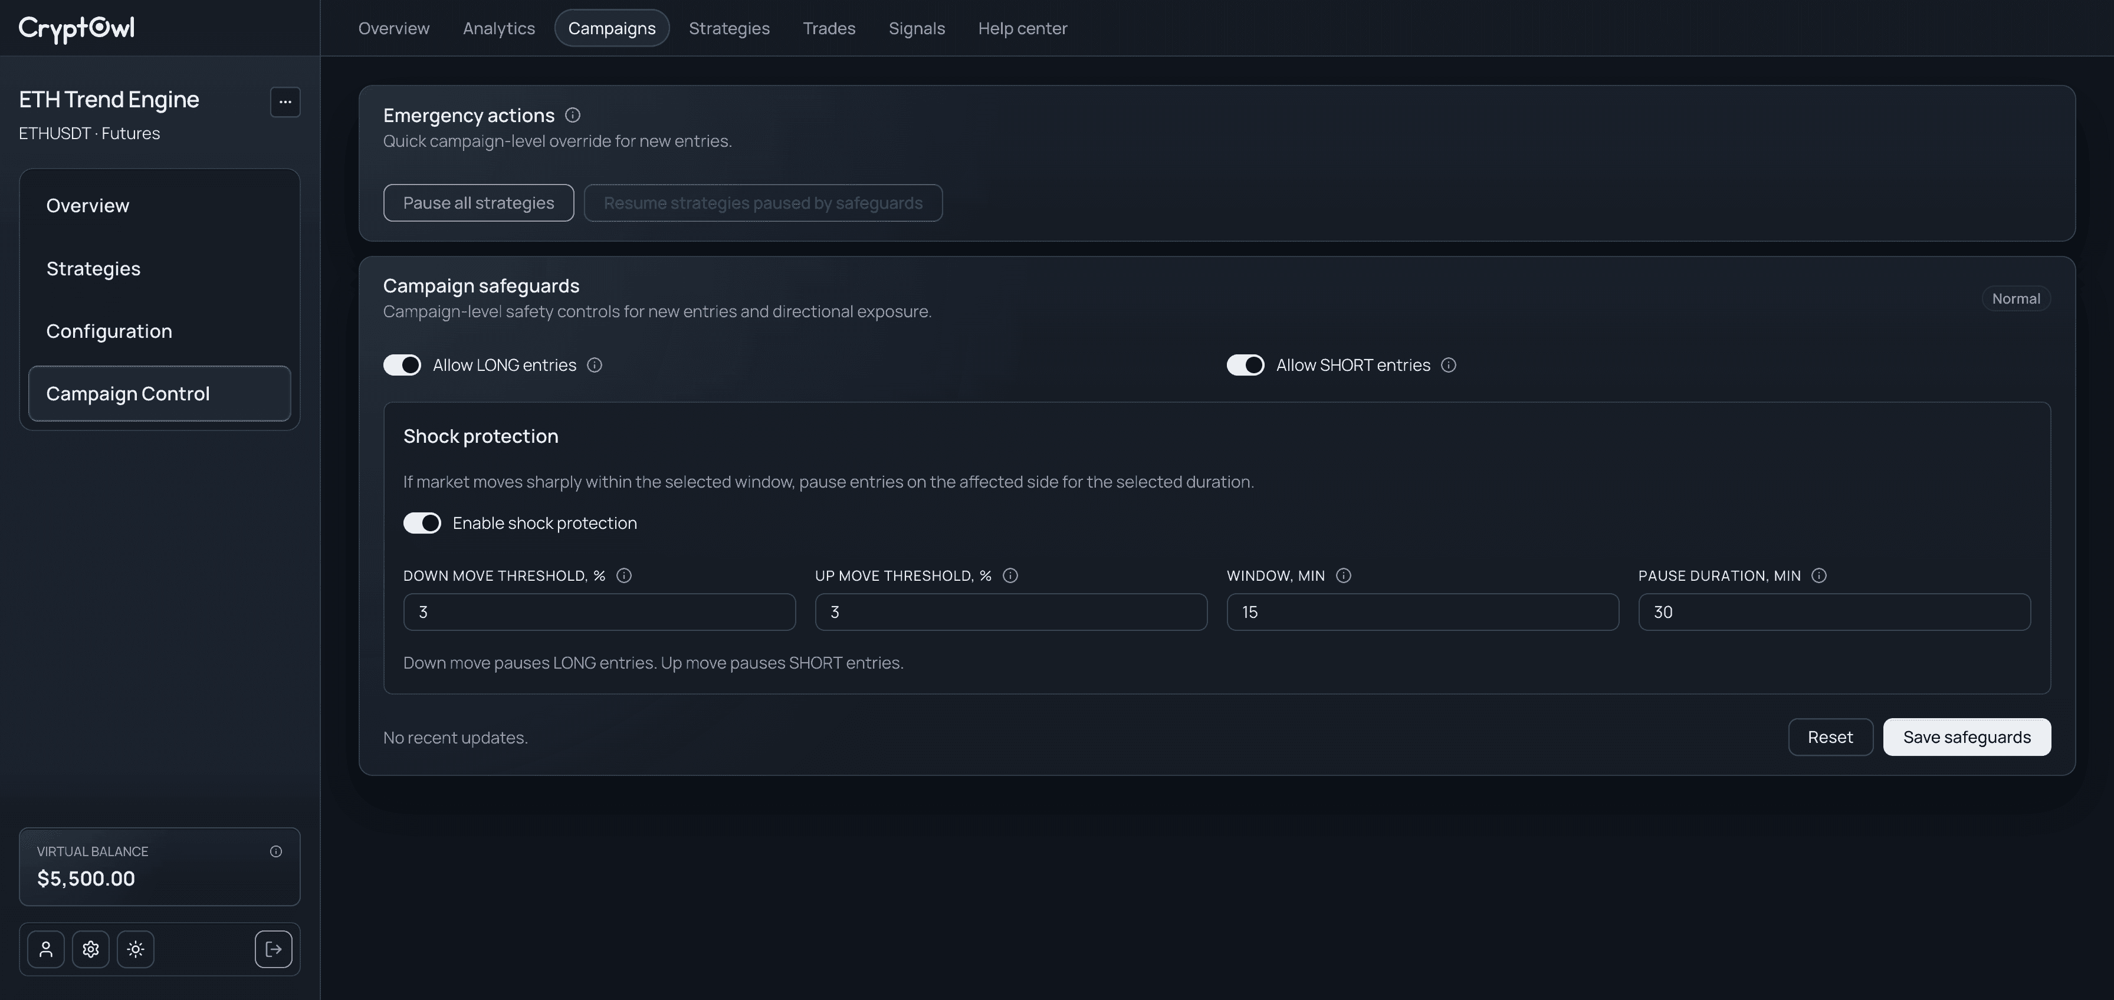Show info for Window, min

(x=1344, y=576)
